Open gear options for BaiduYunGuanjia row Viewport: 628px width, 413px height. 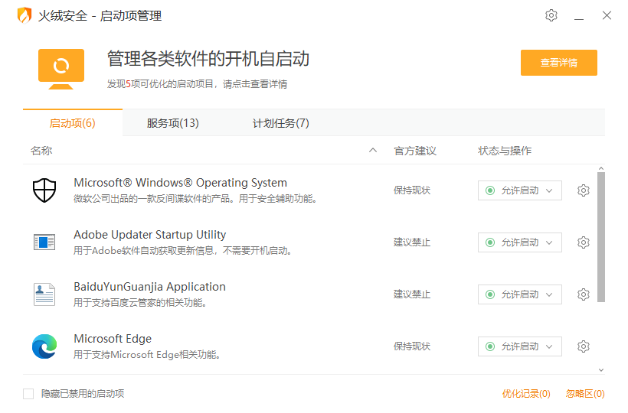tap(583, 294)
